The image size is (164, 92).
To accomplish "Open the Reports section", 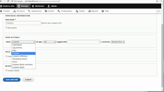I will pos(93,11).
